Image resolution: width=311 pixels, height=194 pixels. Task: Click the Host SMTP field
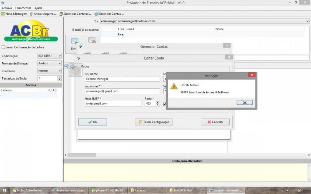pyautogui.click(x=113, y=104)
